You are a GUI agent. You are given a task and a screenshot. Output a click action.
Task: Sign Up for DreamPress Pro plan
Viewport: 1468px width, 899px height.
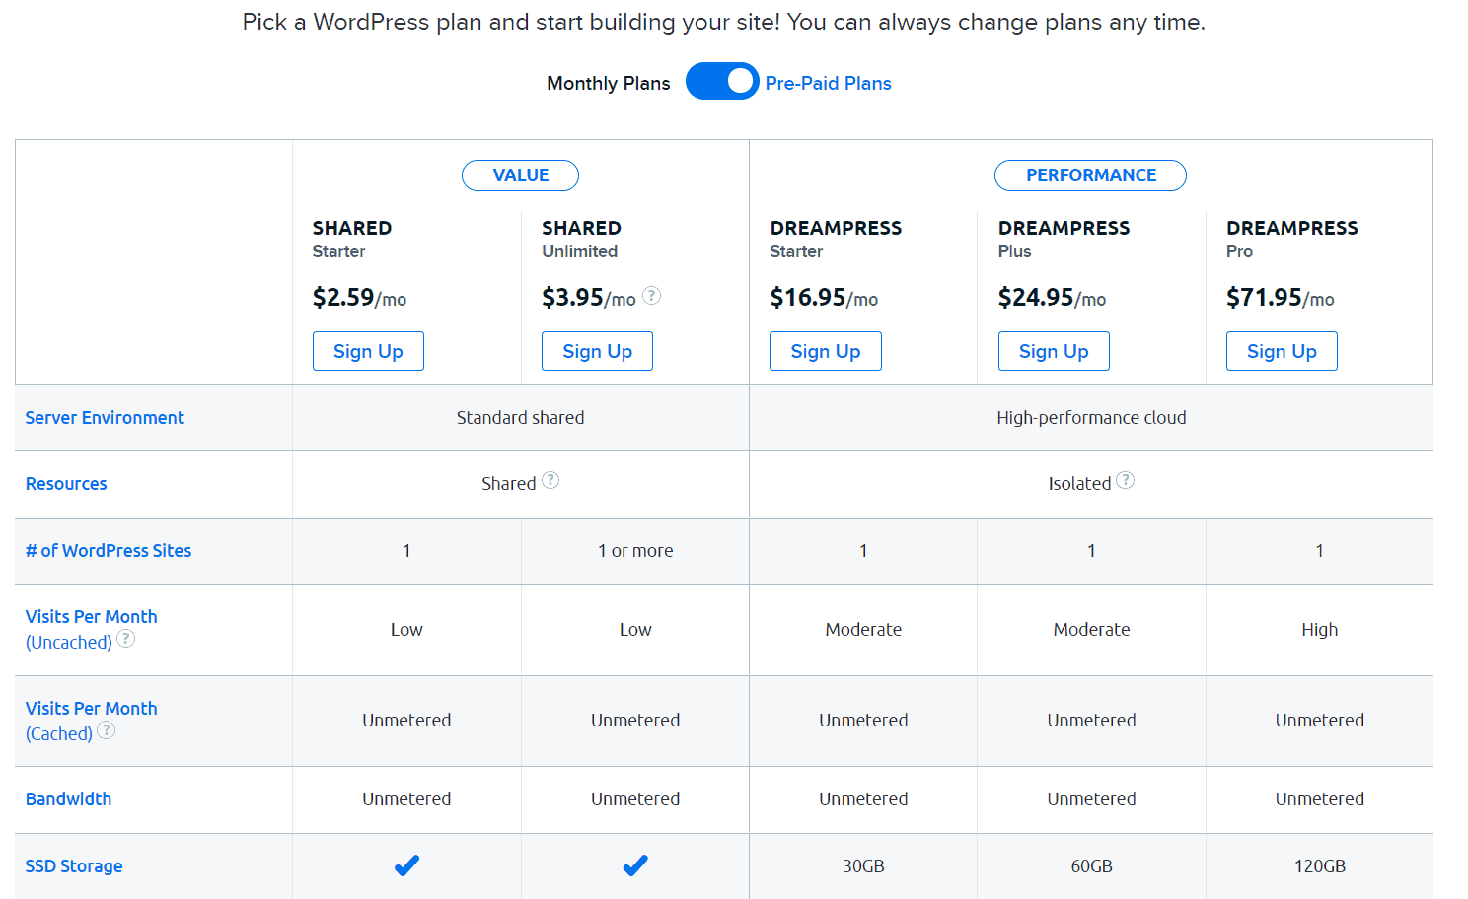pos(1282,351)
